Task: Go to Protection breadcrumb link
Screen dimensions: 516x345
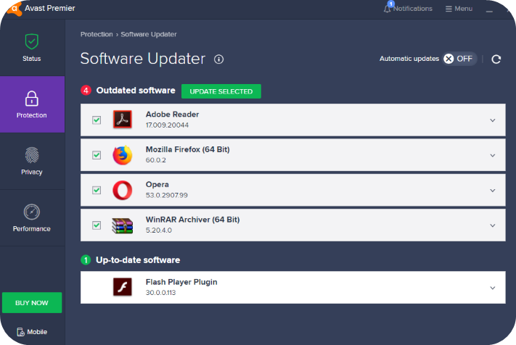Action: click(97, 34)
